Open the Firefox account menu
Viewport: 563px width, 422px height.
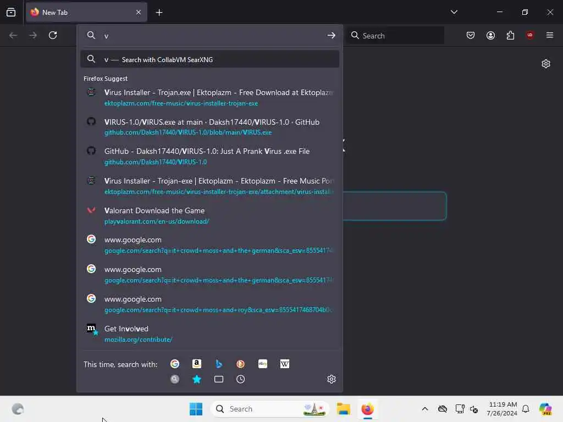[x=490, y=35]
